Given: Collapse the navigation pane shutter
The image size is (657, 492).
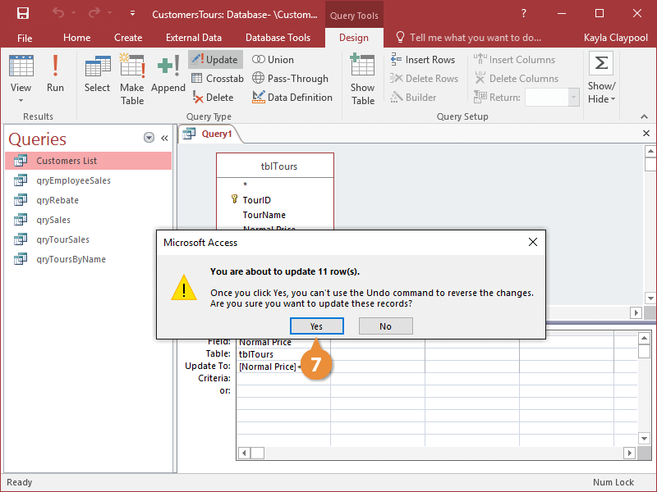Looking at the screenshot, I should click(165, 138).
